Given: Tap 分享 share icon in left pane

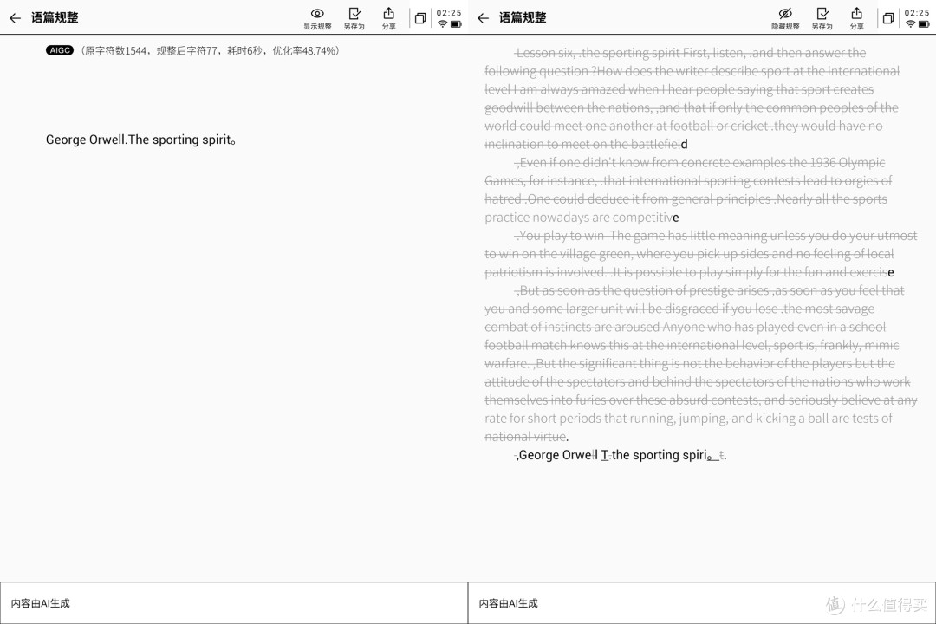Looking at the screenshot, I should point(388,18).
